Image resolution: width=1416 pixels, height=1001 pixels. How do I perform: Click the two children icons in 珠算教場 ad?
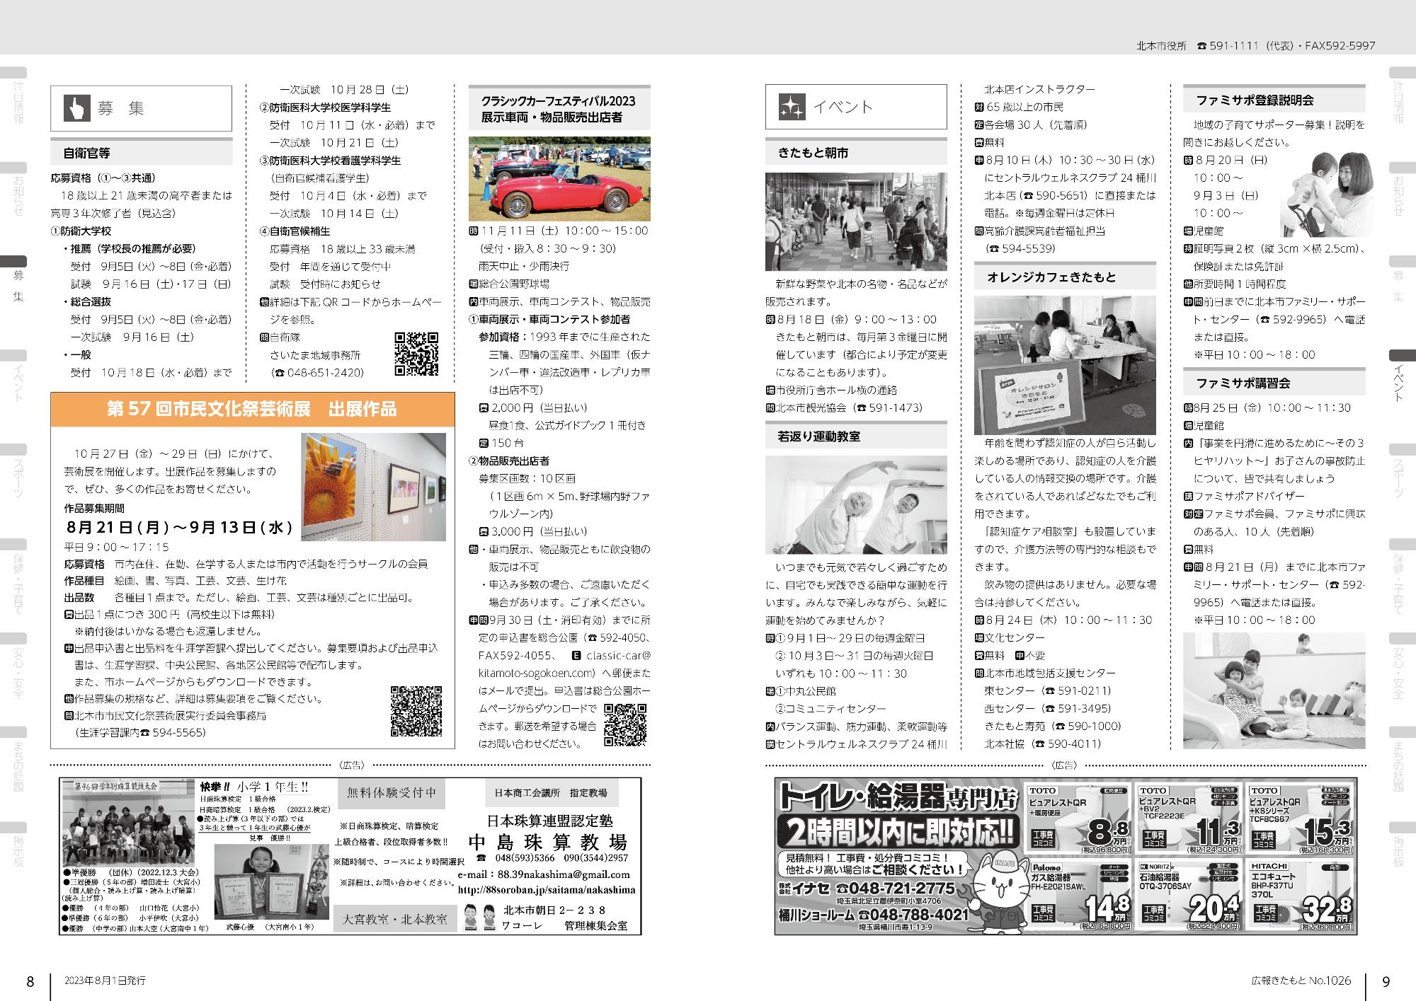(479, 916)
